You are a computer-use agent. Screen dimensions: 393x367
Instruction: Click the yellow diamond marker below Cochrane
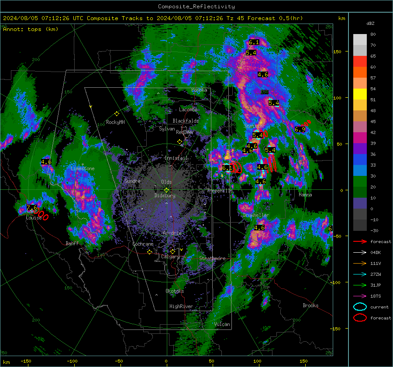(149, 252)
